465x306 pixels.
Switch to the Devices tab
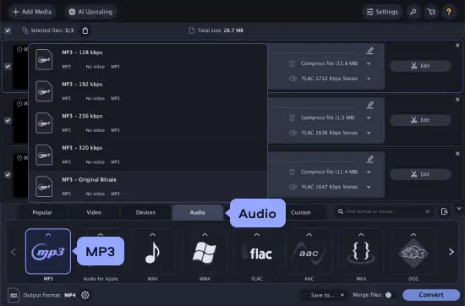pyautogui.click(x=145, y=212)
